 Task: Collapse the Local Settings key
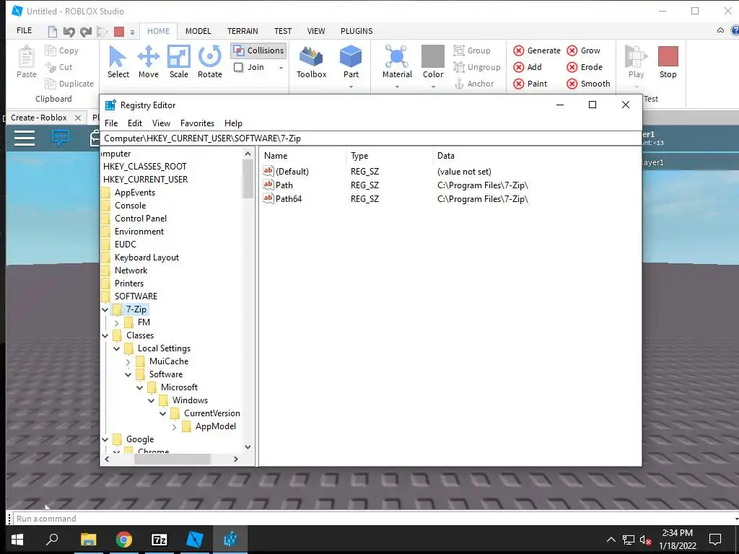point(116,348)
